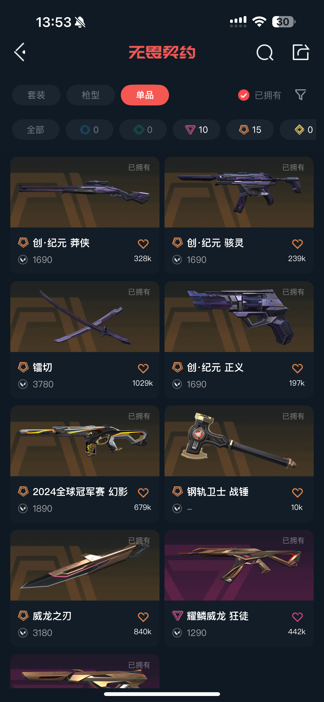
Task: Switch to the 枪型 tab
Action: click(x=91, y=95)
